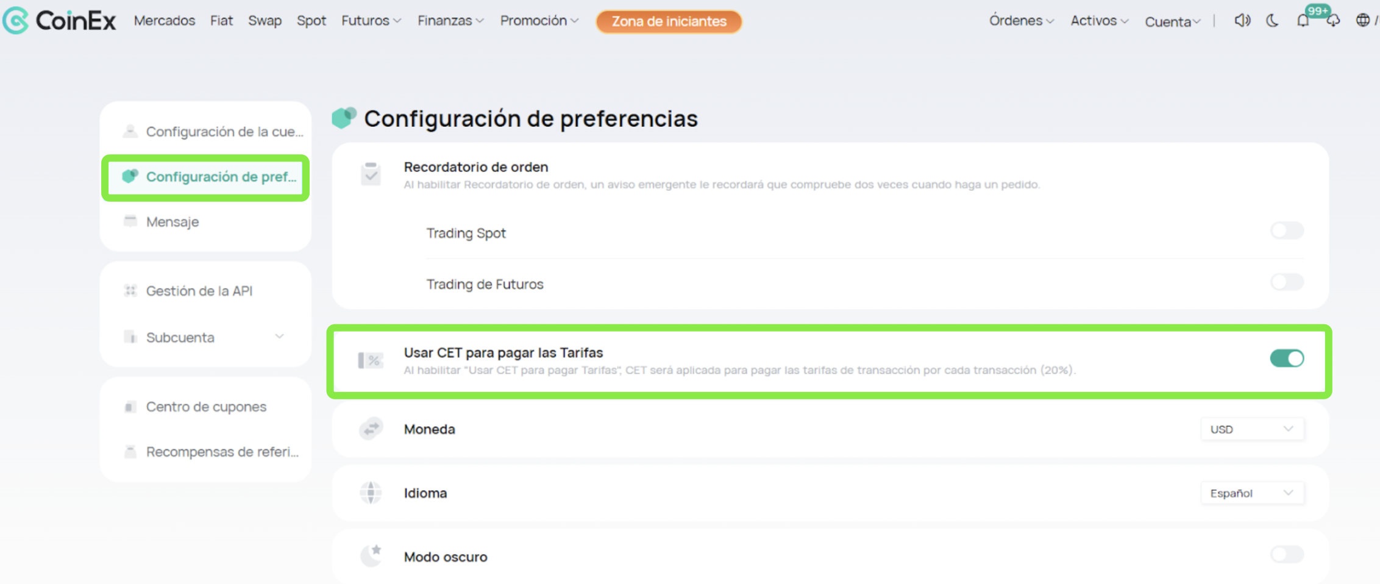
Task: Click the coupon center icon
Action: click(x=130, y=407)
